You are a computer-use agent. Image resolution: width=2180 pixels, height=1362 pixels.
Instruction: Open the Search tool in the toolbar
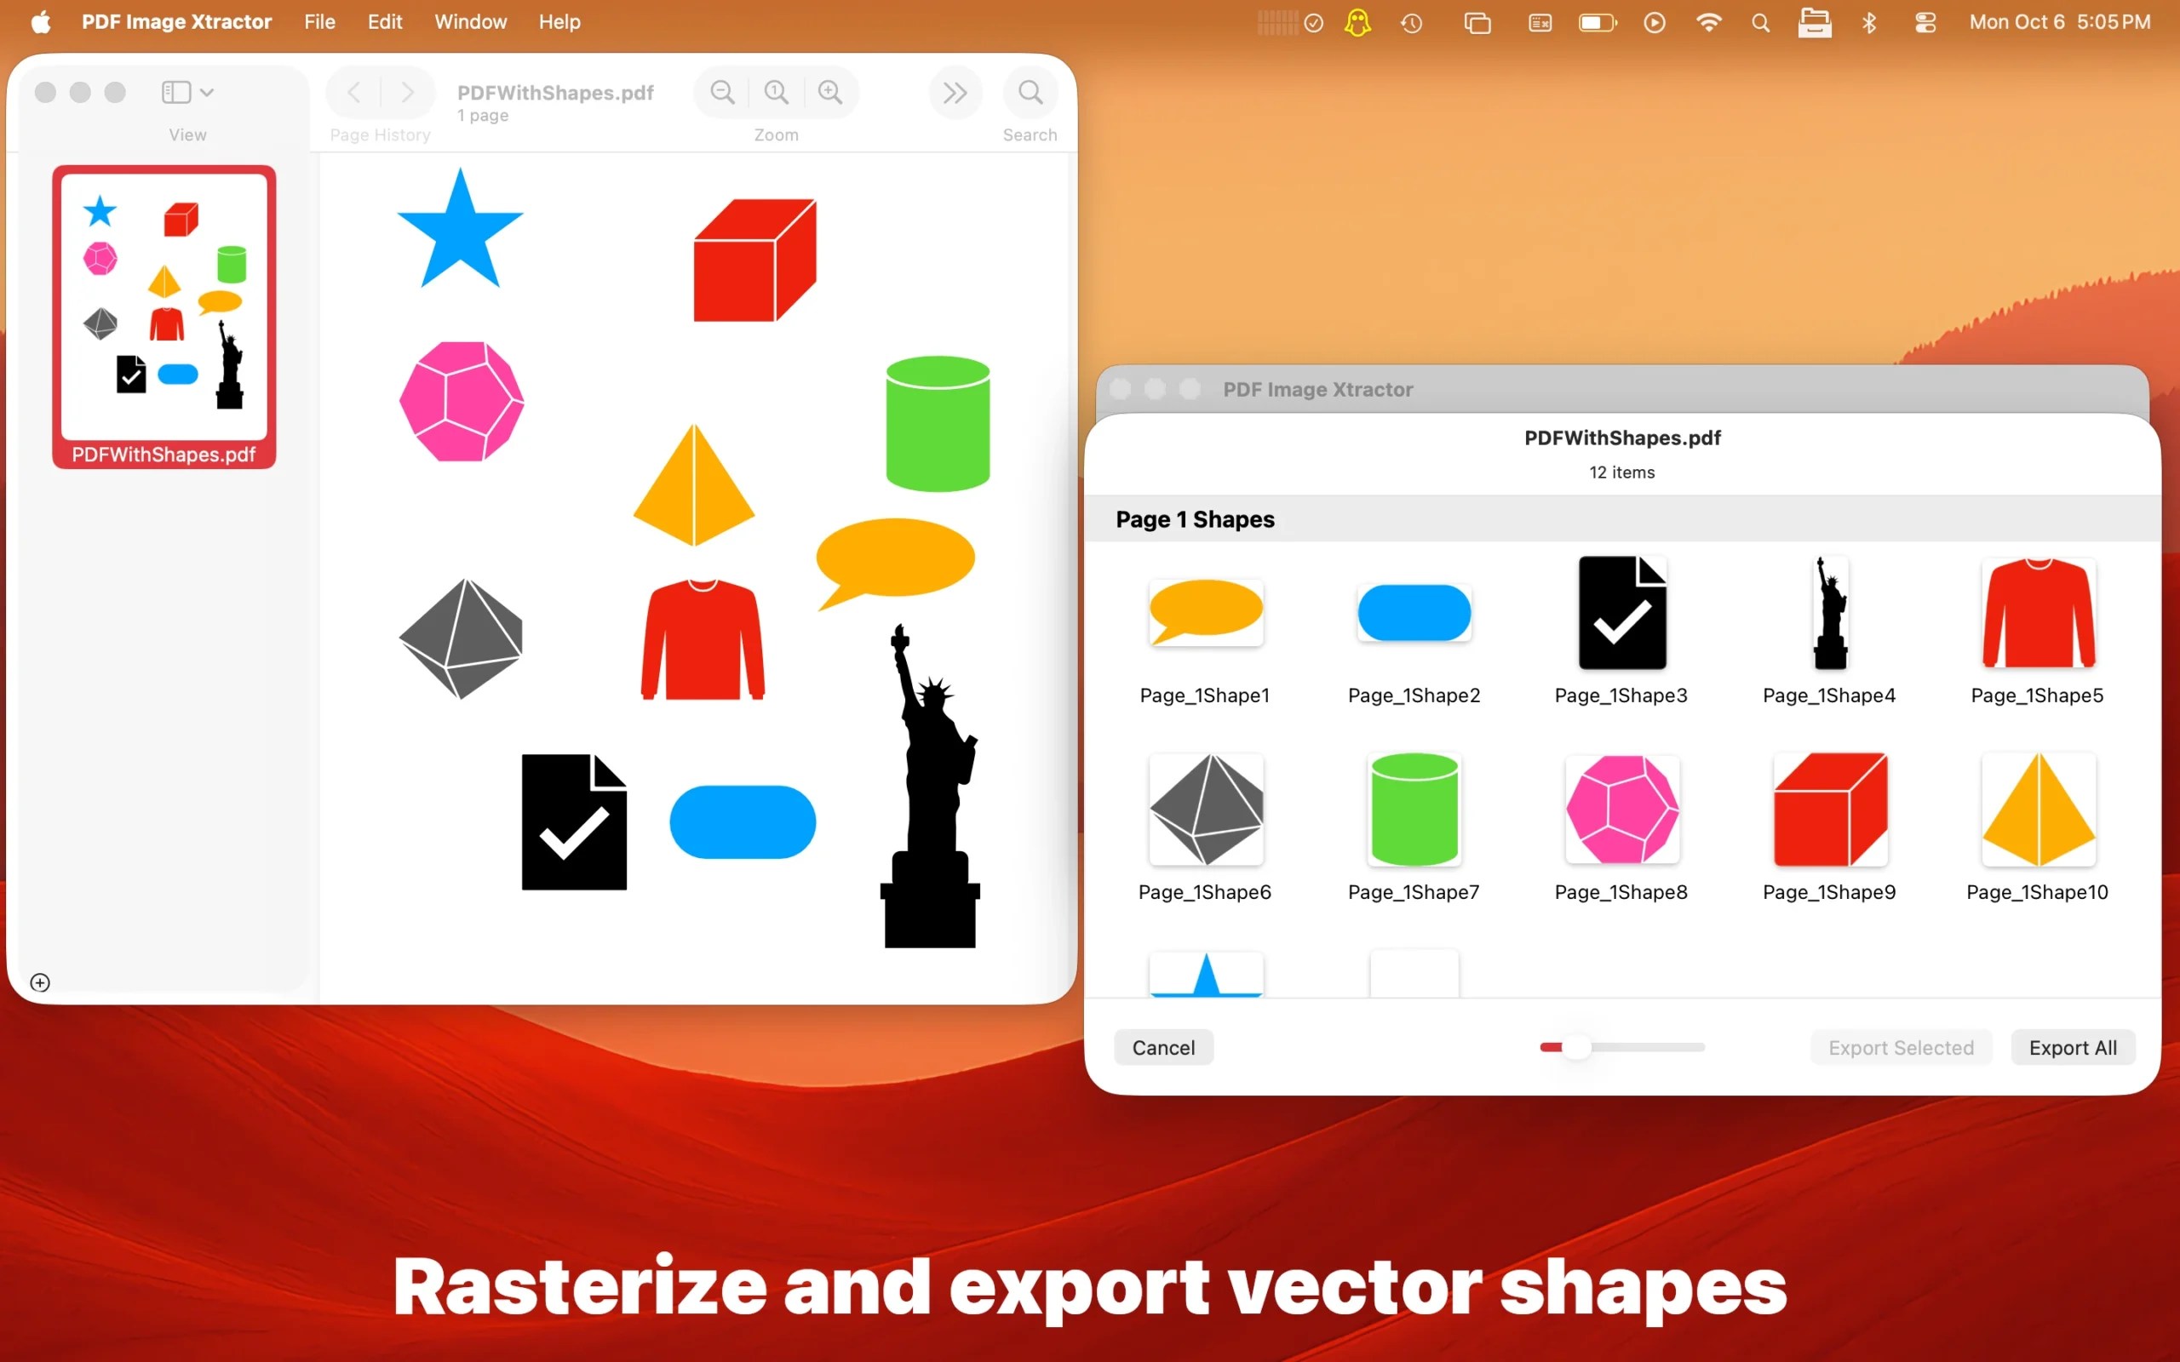click(x=1030, y=91)
